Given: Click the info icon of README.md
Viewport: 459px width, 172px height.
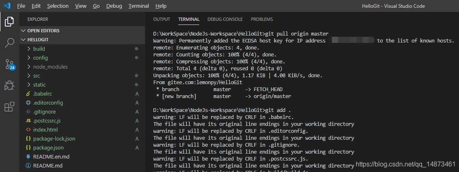Looking at the screenshot, I should [x=28, y=165].
